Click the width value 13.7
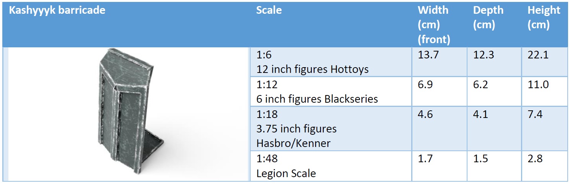Viewport: 570px width, 184px height. (x=428, y=55)
